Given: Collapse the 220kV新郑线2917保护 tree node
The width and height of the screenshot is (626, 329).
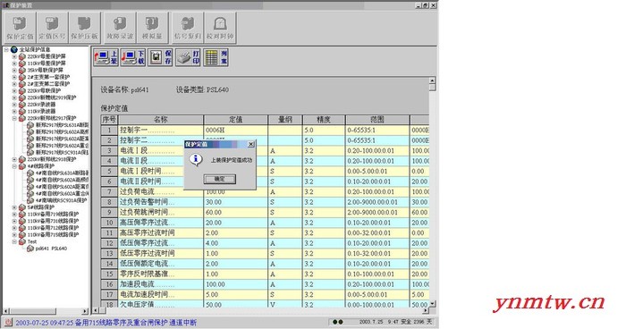Looking at the screenshot, I should point(14,118).
